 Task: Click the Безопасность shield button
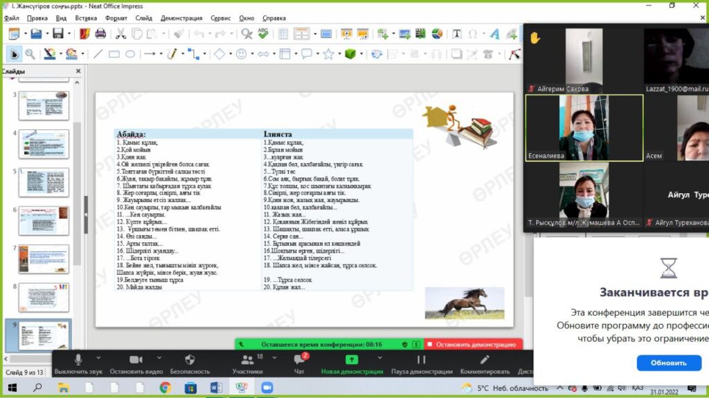coord(190,364)
